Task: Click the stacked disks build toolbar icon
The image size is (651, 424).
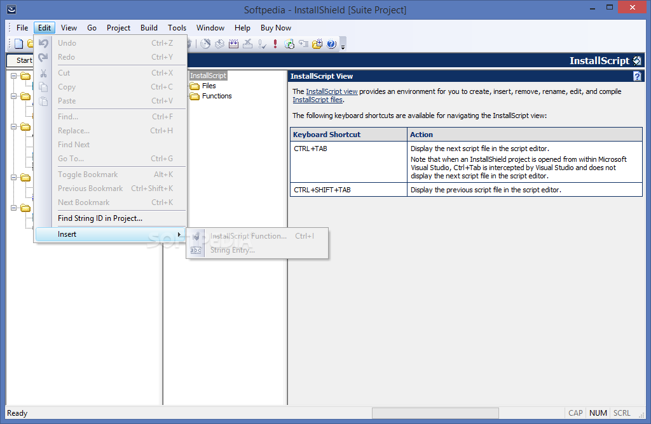Action: (x=219, y=44)
